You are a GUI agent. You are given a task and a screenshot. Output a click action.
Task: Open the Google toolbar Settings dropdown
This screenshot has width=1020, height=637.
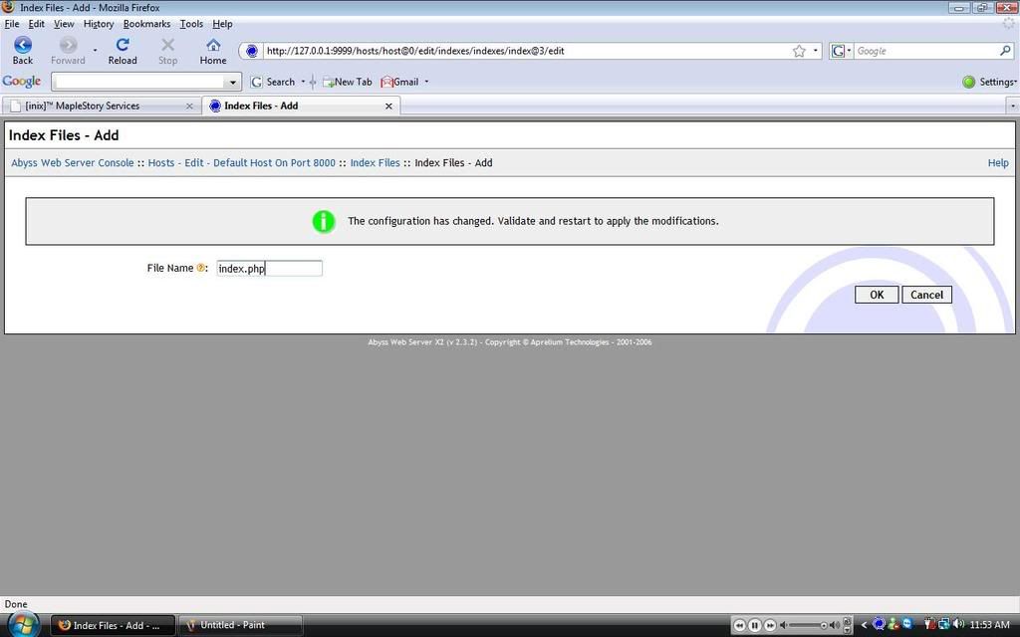pos(990,82)
